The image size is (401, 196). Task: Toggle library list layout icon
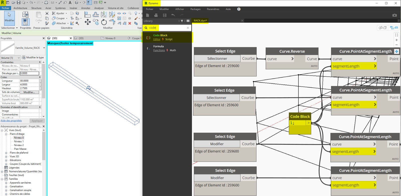pyautogui.click(x=188, y=21)
